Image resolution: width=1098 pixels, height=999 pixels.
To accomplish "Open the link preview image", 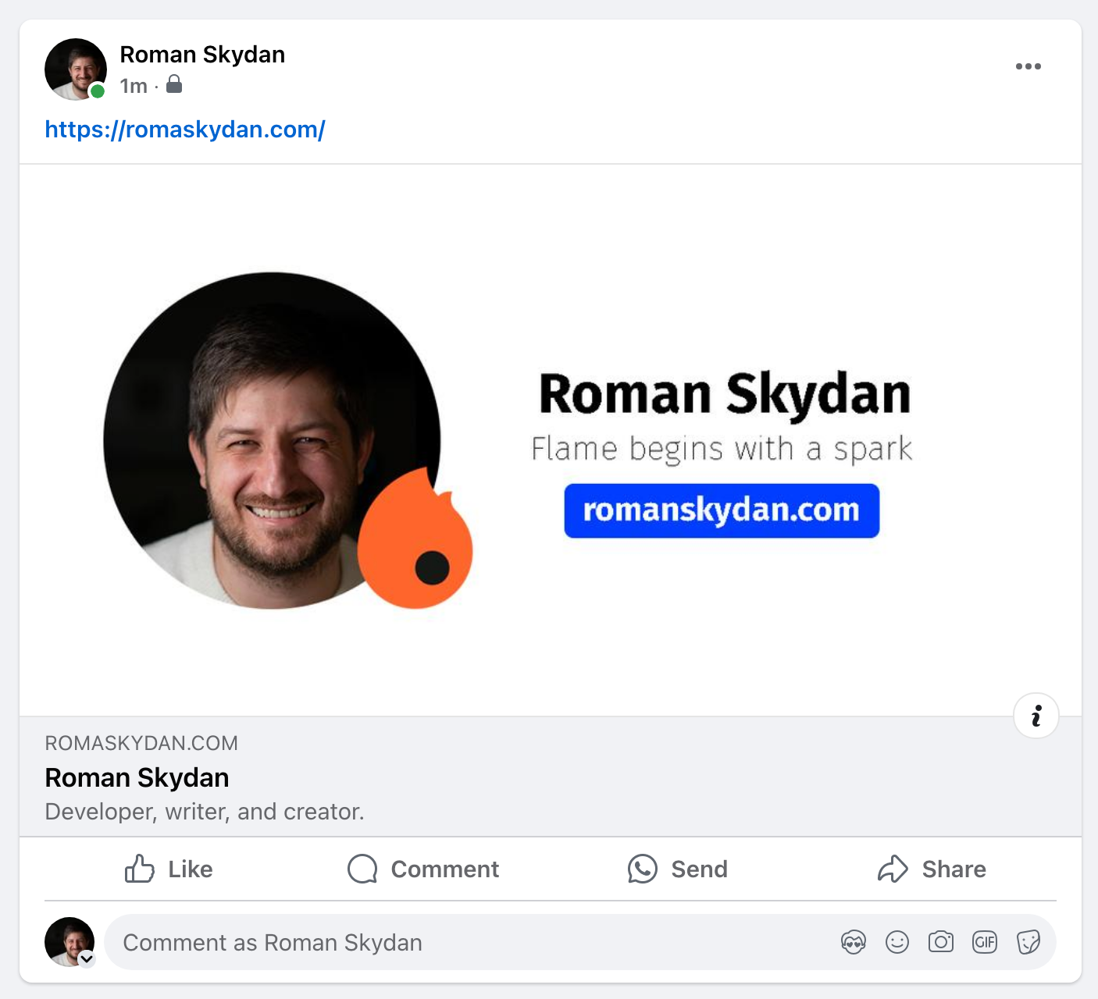I will 551,440.
